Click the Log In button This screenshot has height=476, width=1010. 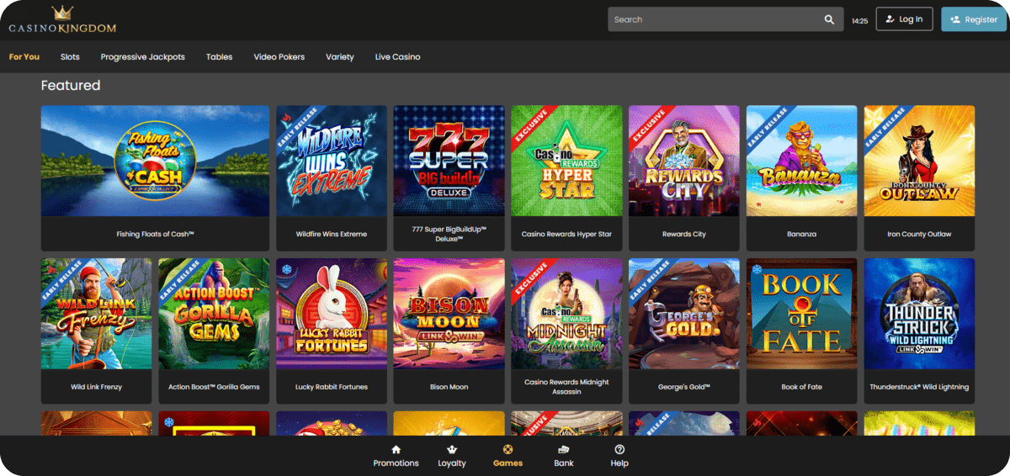pos(904,19)
